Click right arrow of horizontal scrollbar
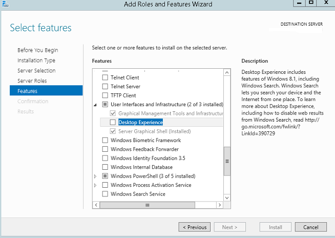Viewport: 335px width, 238px height. coord(220,205)
